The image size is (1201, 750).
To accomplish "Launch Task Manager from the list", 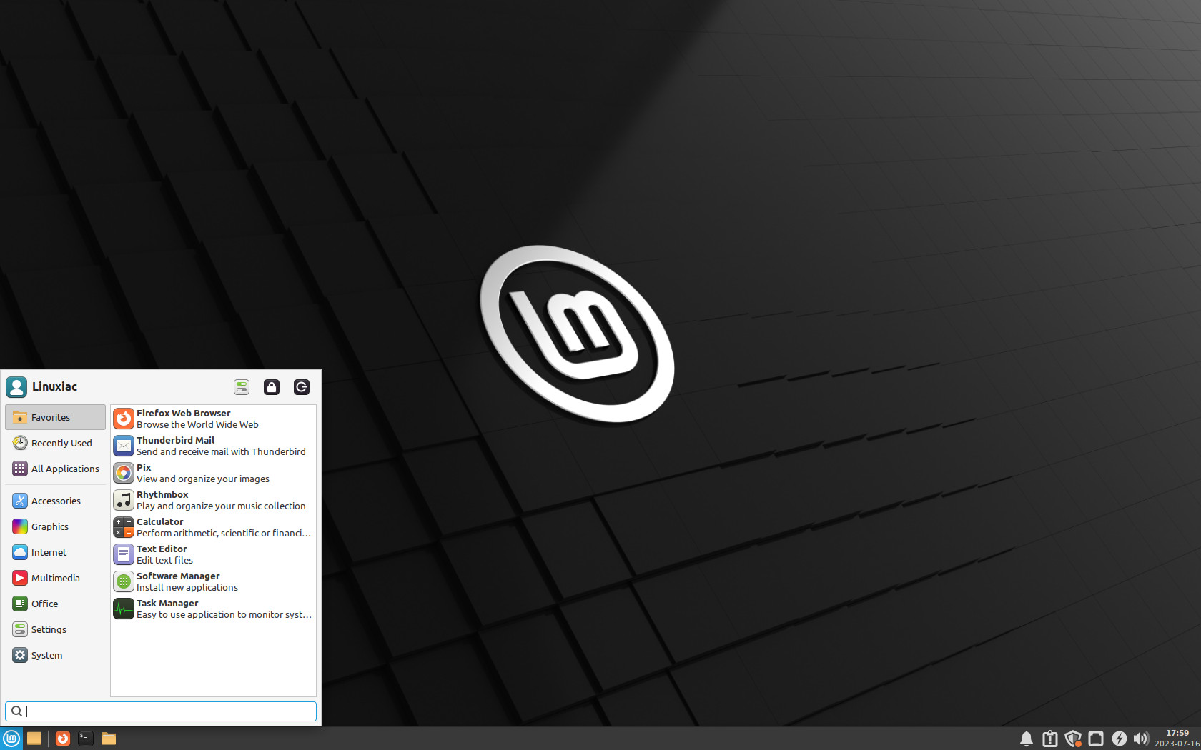I will [213, 609].
